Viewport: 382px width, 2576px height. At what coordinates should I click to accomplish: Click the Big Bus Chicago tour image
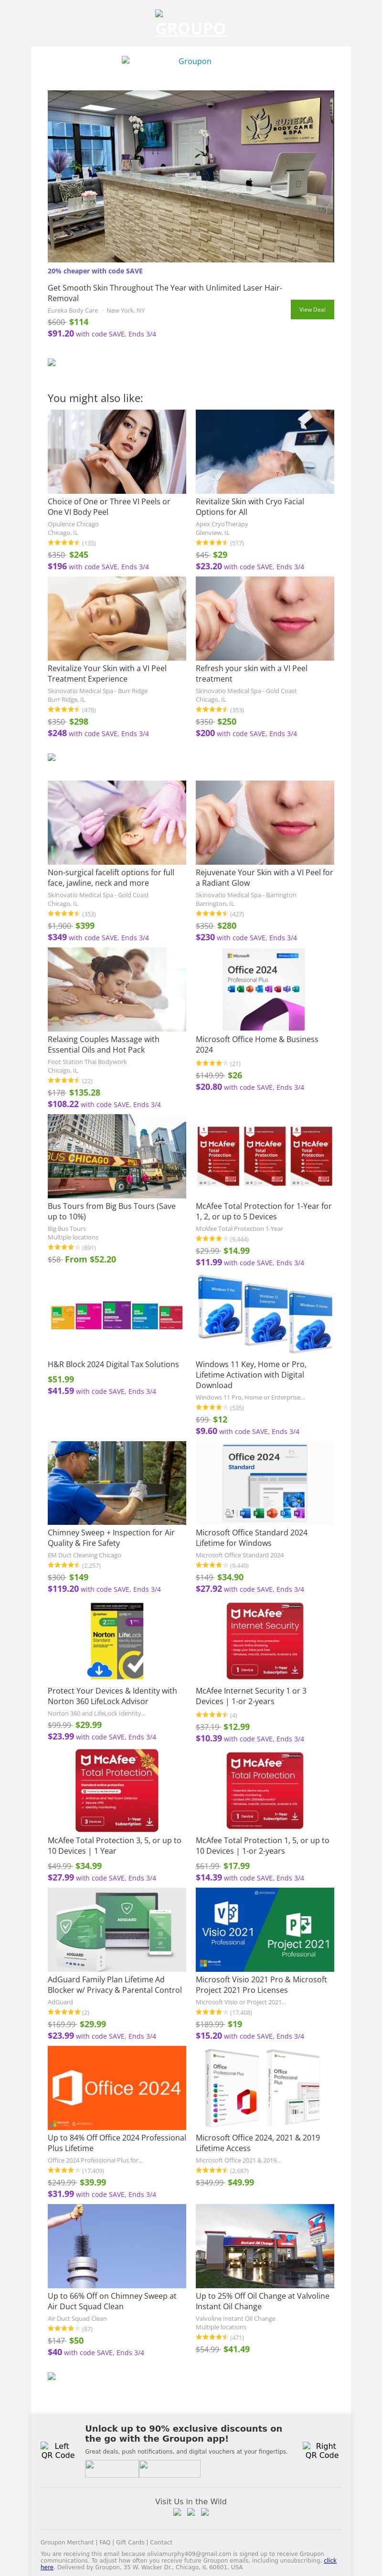(x=117, y=1156)
